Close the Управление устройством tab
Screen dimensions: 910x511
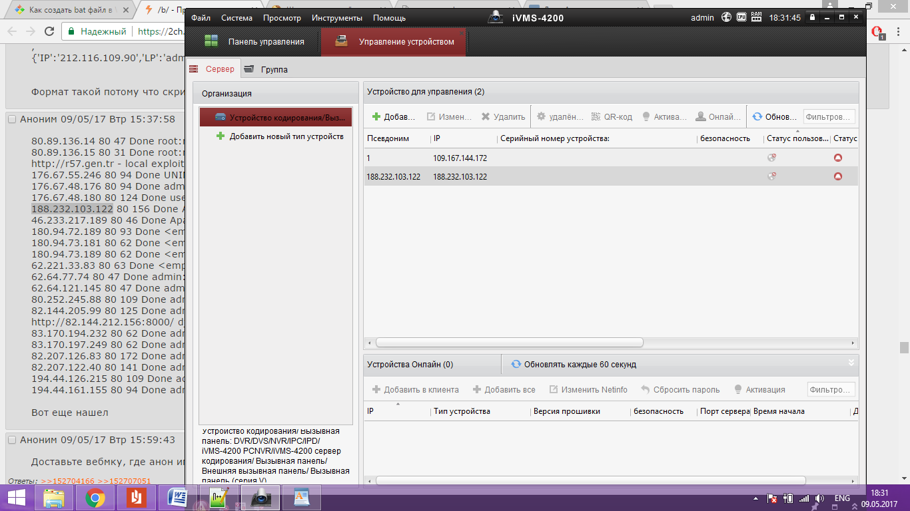coord(462,33)
